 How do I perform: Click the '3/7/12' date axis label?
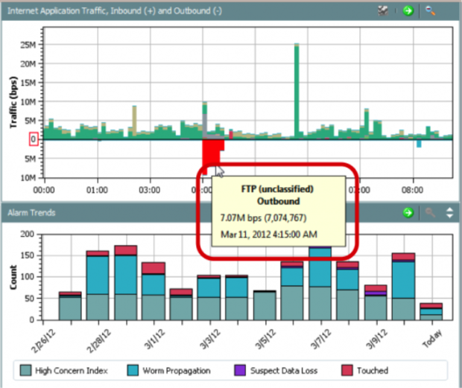[x=321, y=340]
